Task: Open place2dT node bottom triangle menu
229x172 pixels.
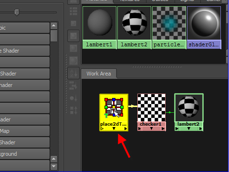Action: [x=114, y=129]
